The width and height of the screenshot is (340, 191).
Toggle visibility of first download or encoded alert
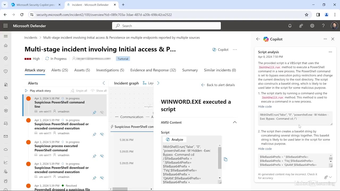(x=102, y=134)
